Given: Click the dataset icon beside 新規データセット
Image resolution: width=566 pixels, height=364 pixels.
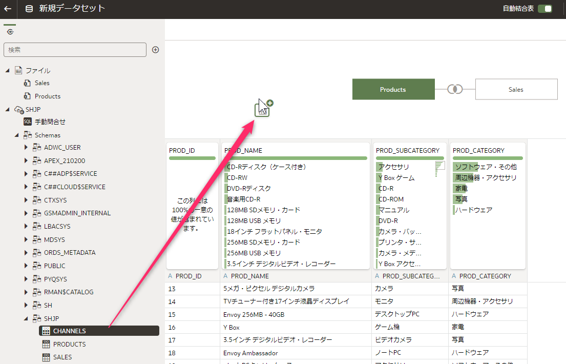Looking at the screenshot, I should click(x=29, y=9).
